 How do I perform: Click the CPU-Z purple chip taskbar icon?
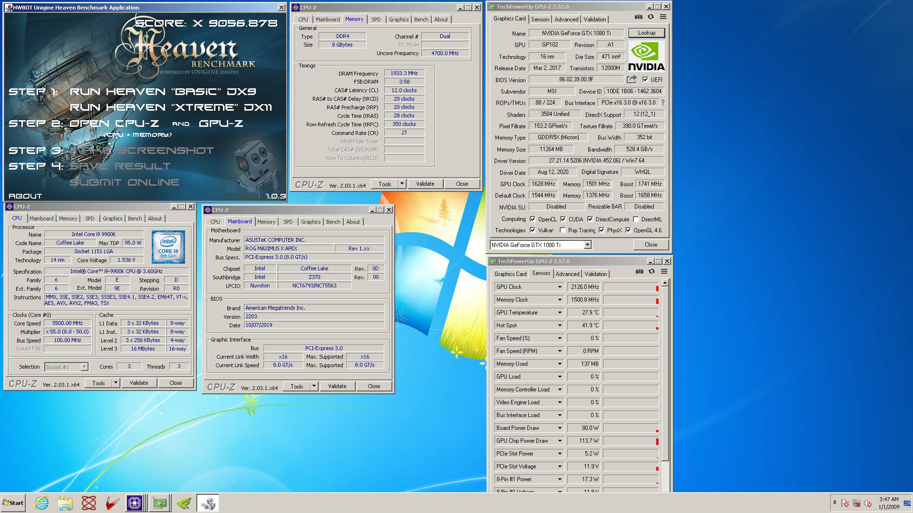[x=135, y=503]
